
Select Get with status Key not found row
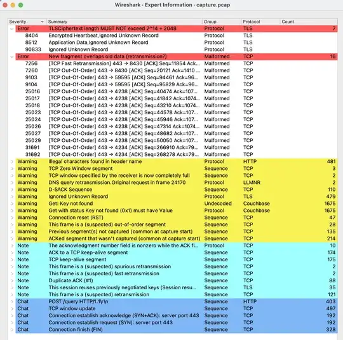tap(177, 211)
